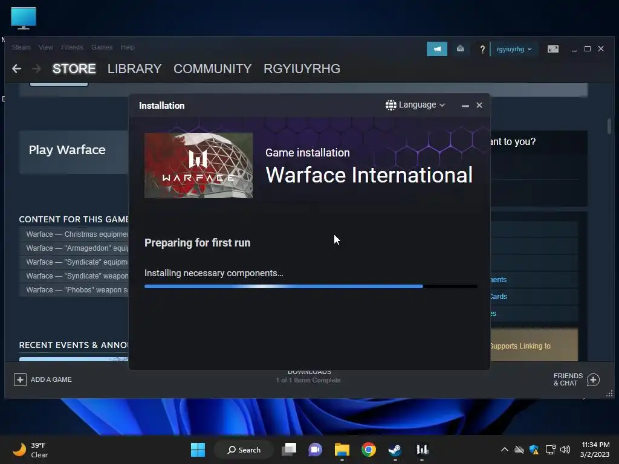Go to the LIBRARY tab
This screenshot has height=464, width=619.
point(134,69)
